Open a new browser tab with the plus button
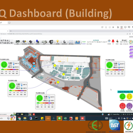This screenshot has width=133, height=133. coord(11,31)
